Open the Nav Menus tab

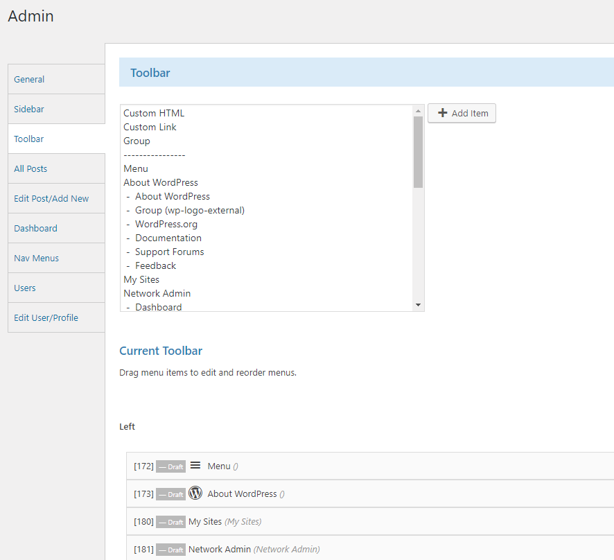pyautogui.click(x=36, y=258)
